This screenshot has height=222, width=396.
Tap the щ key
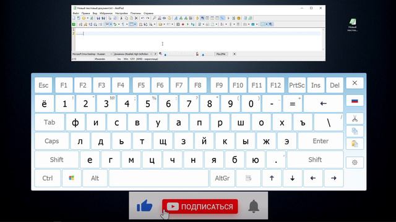click(163, 141)
